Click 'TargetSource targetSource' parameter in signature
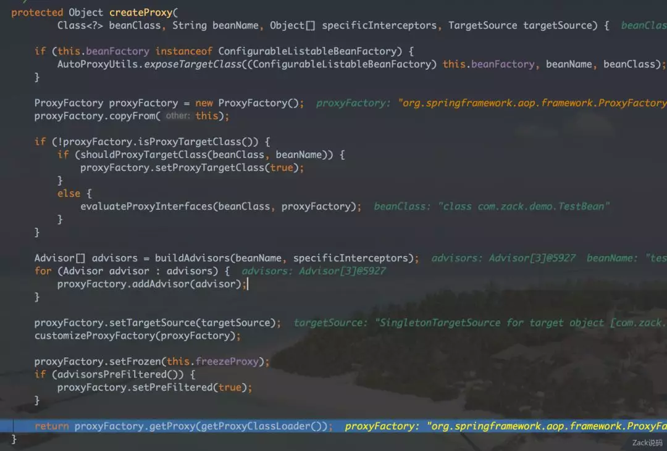Image resolution: width=667 pixels, height=451 pixels. pos(520,25)
